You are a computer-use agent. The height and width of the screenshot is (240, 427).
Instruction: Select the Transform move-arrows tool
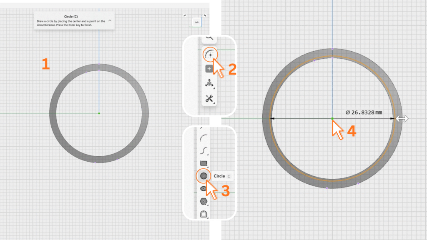pyautogui.click(x=209, y=84)
